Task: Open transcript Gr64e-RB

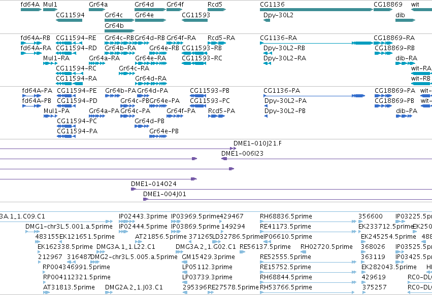Action: (158, 53)
